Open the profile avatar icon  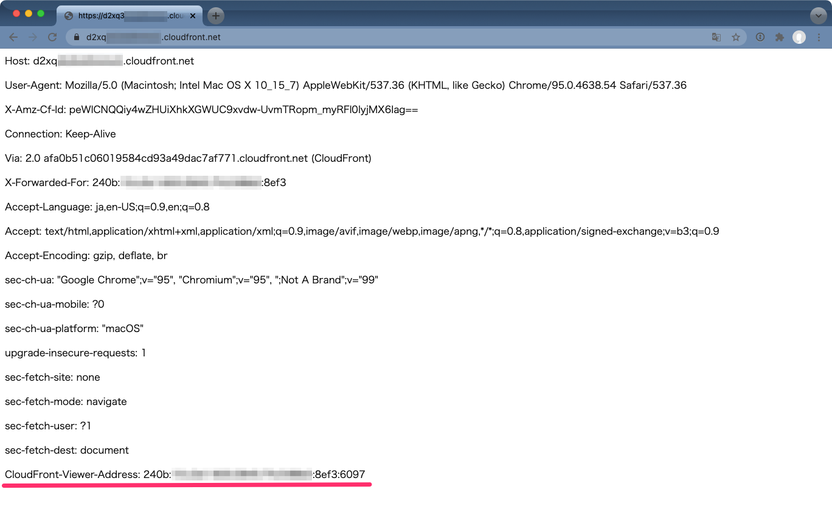point(799,36)
